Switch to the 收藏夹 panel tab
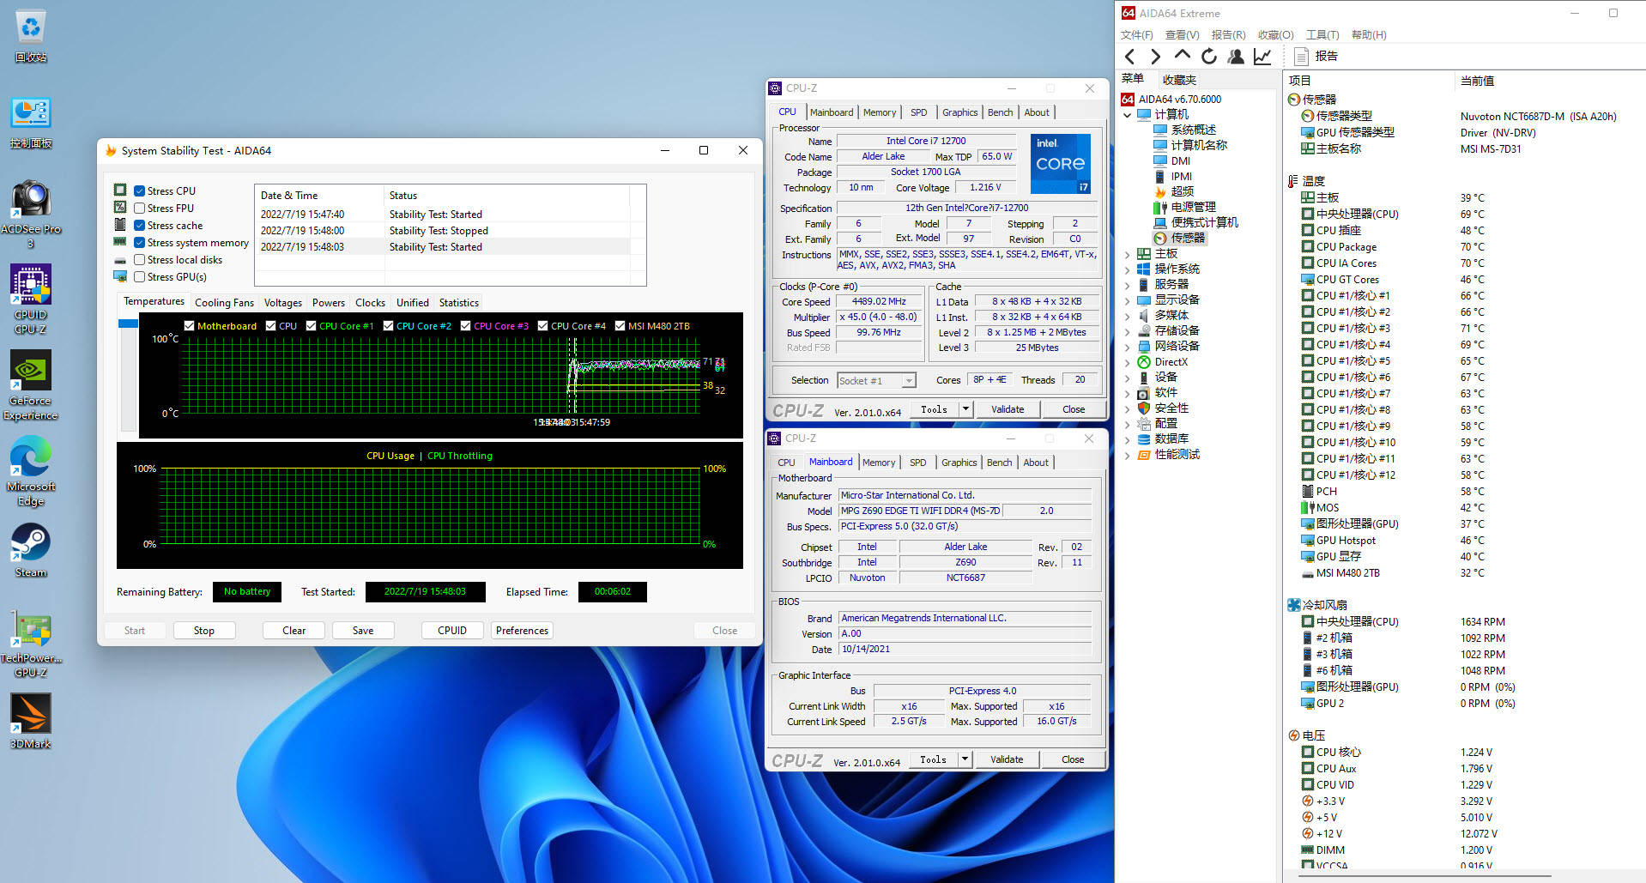1646x883 pixels. click(x=1179, y=80)
